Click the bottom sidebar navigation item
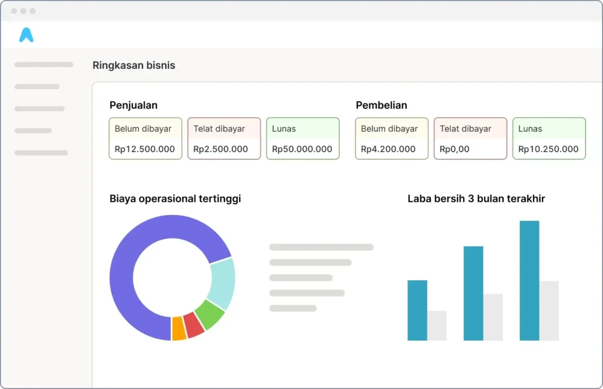The height and width of the screenshot is (389, 603). tap(41, 152)
